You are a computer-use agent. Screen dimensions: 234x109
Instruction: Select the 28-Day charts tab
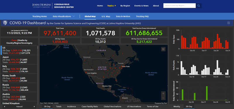189,106
